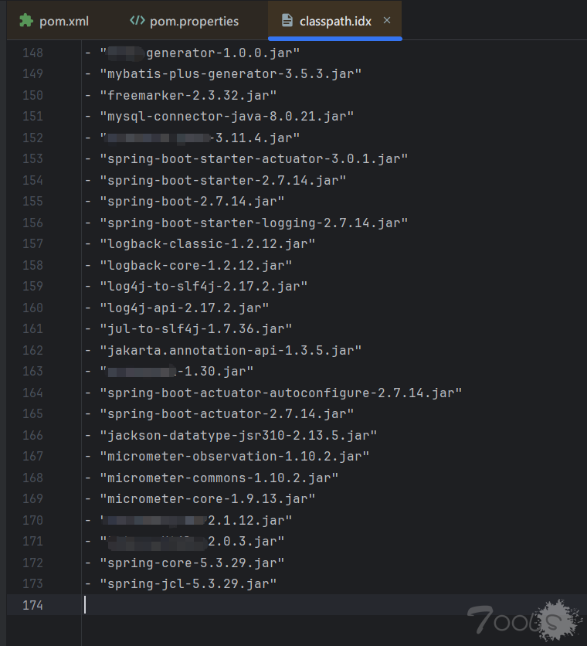Place cursor on empty line 174

click(x=334, y=605)
